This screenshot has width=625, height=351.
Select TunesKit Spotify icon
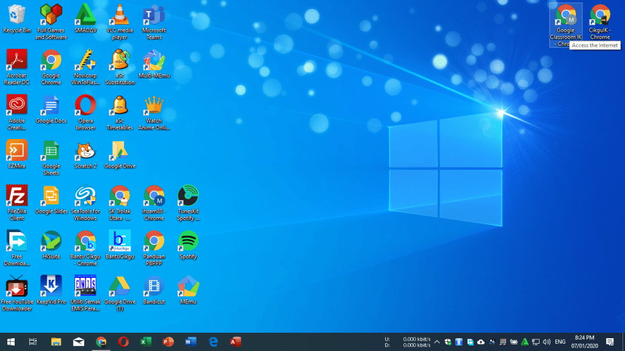(188, 204)
